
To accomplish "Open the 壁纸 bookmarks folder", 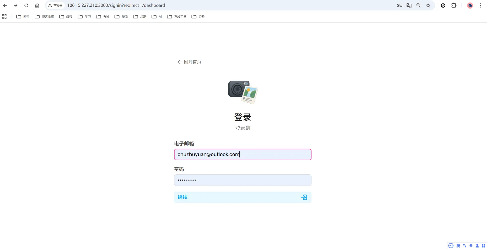I will click(121, 16).
